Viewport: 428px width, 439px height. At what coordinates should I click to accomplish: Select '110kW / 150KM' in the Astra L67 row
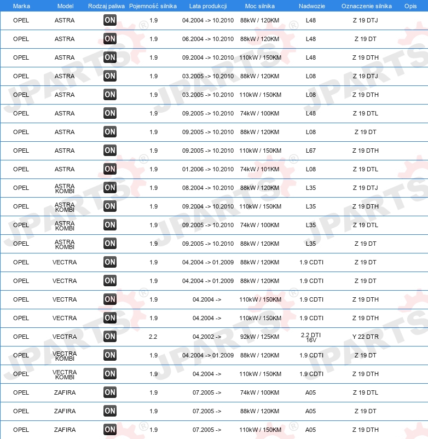click(260, 151)
